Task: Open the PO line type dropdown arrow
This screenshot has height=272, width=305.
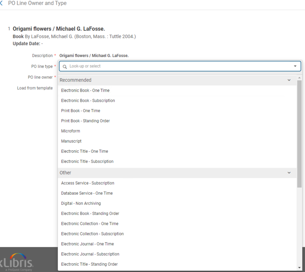Action: click(x=295, y=66)
